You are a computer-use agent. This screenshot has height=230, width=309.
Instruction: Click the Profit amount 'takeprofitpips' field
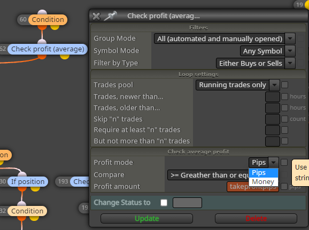click(x=253, y=187)
